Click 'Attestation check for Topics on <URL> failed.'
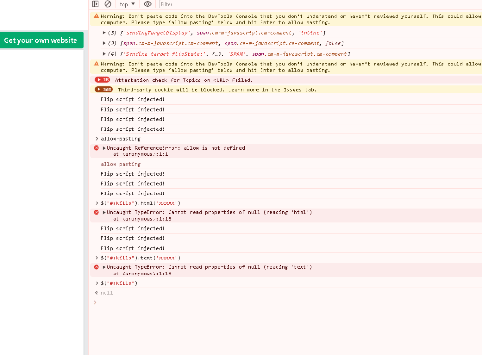Image resolution: width=482 pixels, height=355 pixels. point(184,80)
